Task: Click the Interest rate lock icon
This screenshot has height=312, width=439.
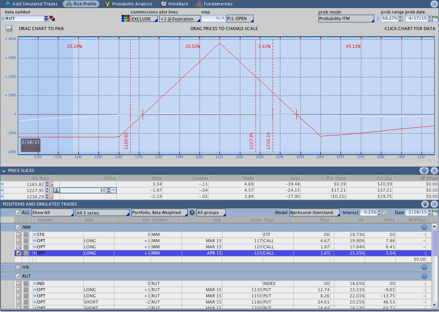Action: 385,212
